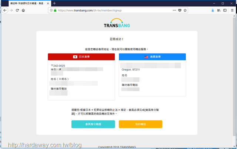Image resolution: width=237 pixels, height=149 pixels.
Task: Open a new tab with the plus button
Action: (54, 3)
